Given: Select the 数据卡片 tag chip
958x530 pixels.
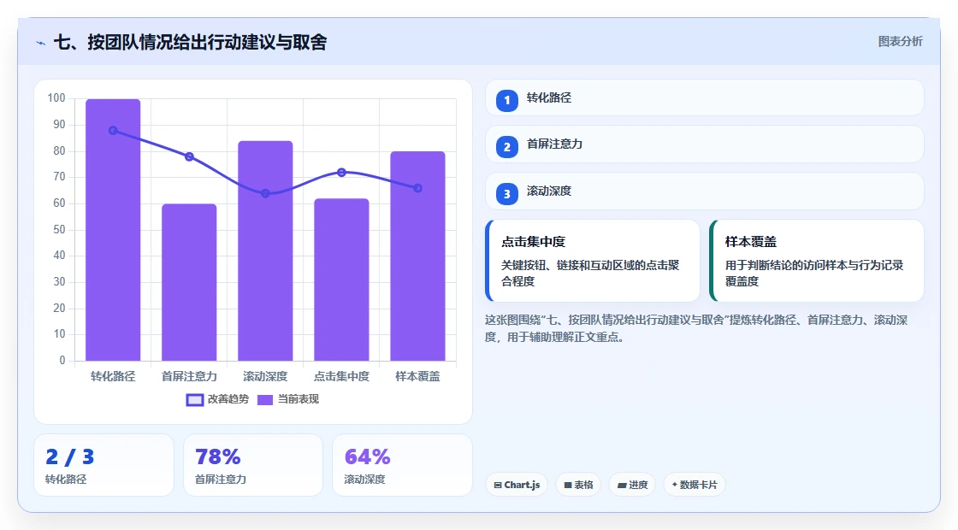Looking at the screenshot, I should [694, 485].
